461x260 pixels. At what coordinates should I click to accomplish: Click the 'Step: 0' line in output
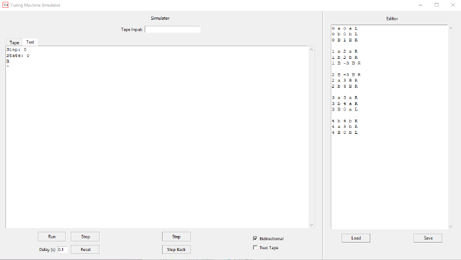[x=16, y=50]
